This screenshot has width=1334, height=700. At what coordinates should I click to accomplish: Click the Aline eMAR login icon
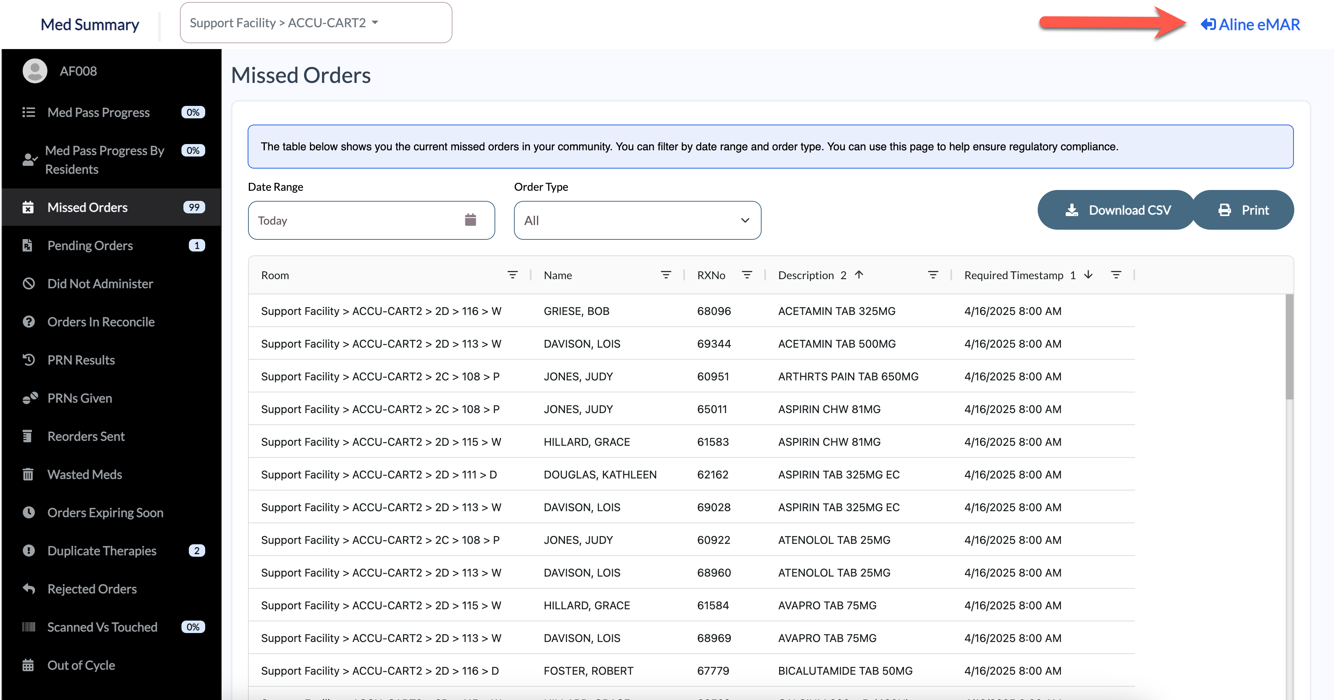pos(1207,25)
